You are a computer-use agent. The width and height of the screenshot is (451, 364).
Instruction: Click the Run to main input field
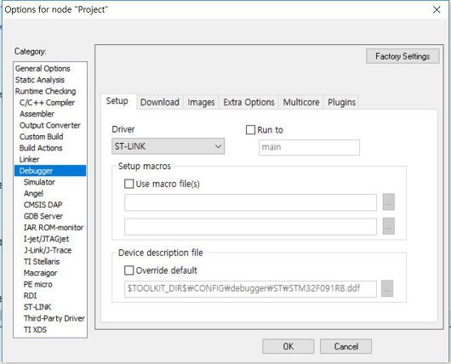309,147
